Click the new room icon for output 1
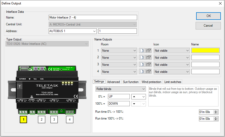Image resolution: width=225 pixels, height=137 pixels. click(x=142, y=51)
